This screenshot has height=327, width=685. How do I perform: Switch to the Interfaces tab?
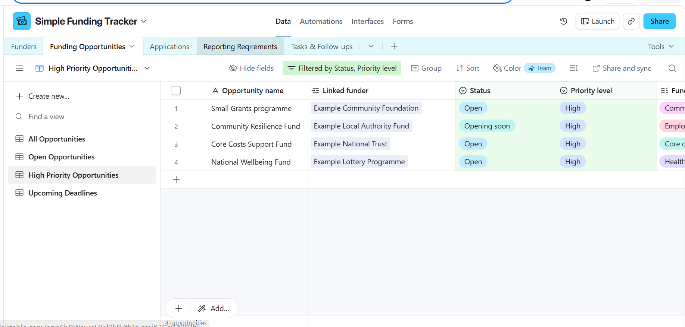[367, 21]
